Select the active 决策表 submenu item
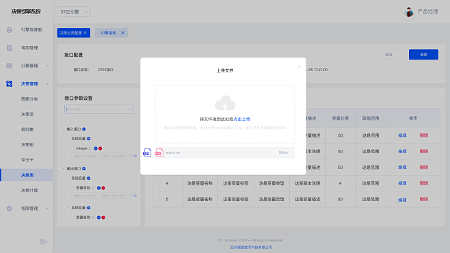Image resolution: width=450 pixels, height=253 pixels. pyautogui.click(x=27, y=175)
